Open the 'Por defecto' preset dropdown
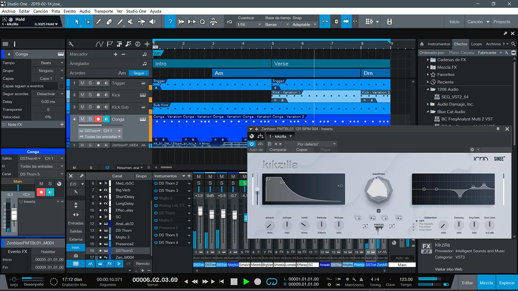518x291 pixels. click(x=311, y=144)
